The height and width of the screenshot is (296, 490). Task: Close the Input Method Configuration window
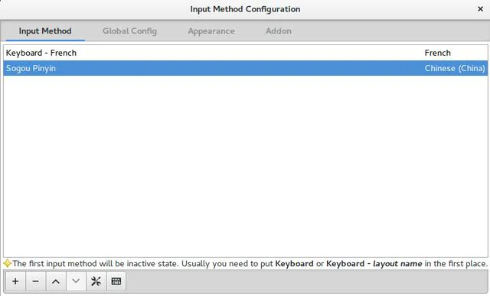[x=480, y=9]
